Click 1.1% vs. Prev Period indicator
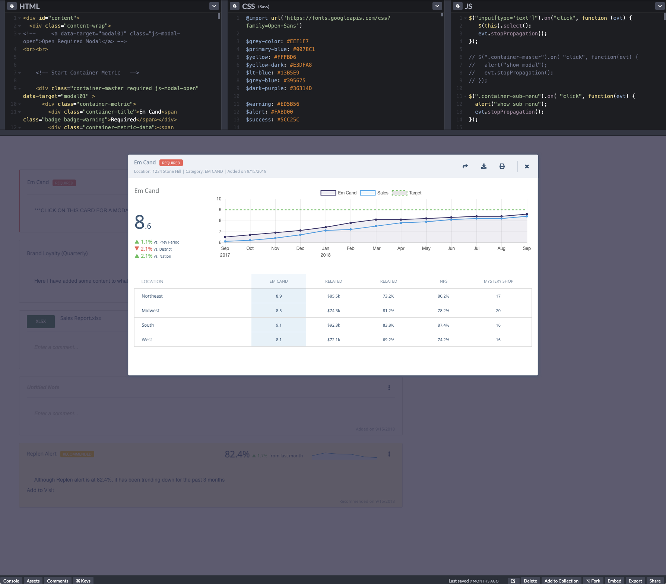 [x=157, y=242]
